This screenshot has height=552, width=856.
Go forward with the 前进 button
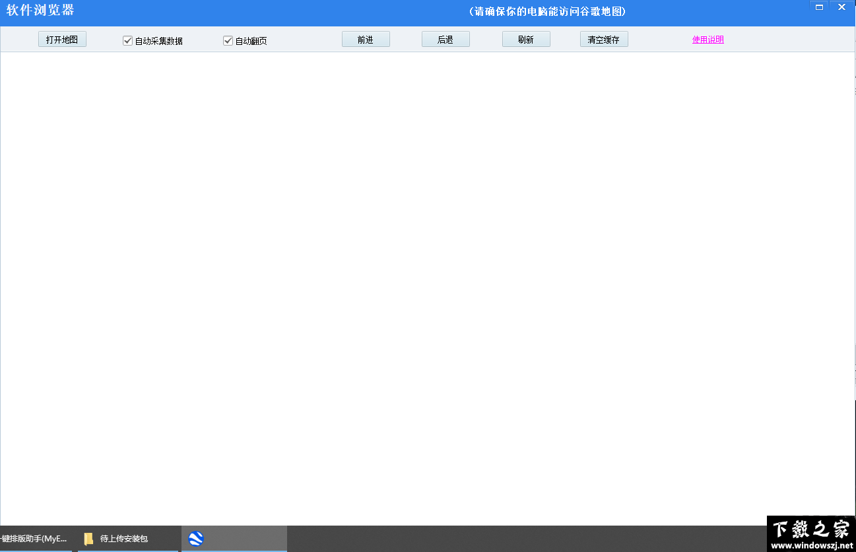click(x=366, y=40)
